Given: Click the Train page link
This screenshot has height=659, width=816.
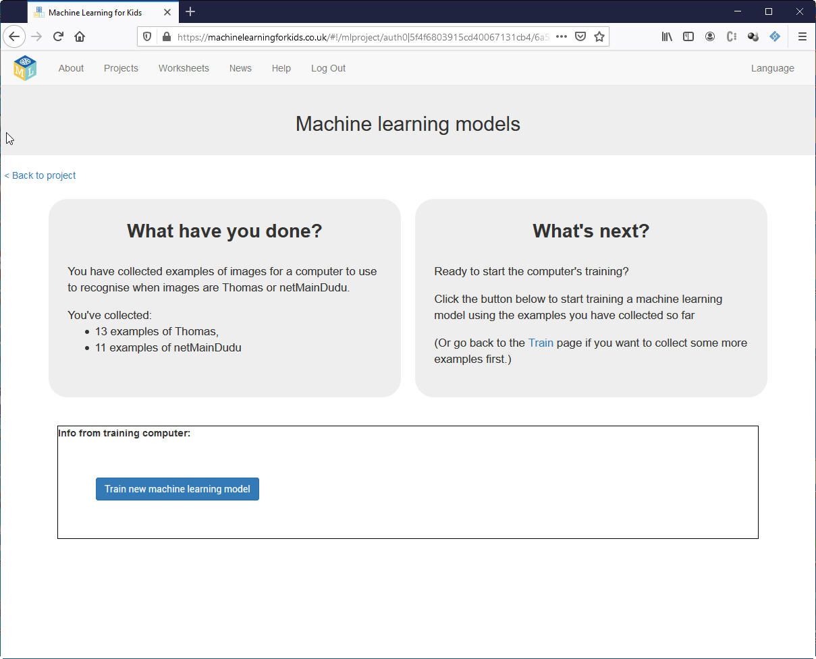Looking at the screenshot, I should coord(541,343).
